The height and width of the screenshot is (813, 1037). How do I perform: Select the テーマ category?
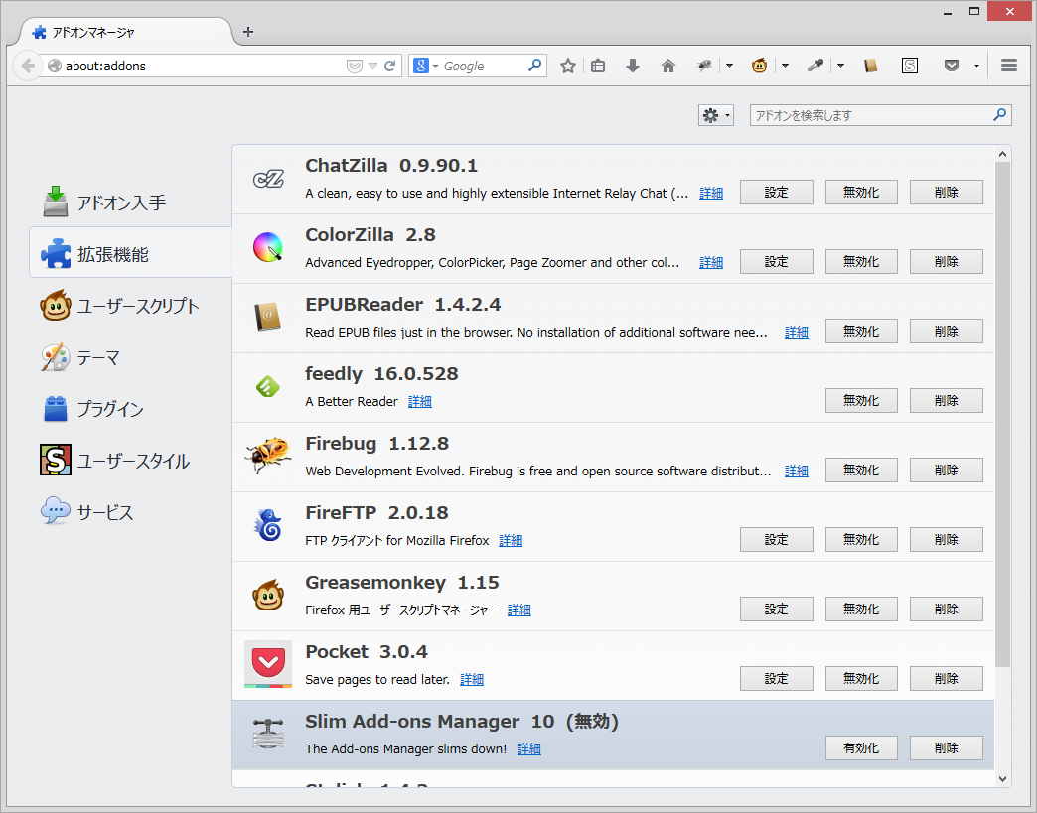click(x=131, y=357)
